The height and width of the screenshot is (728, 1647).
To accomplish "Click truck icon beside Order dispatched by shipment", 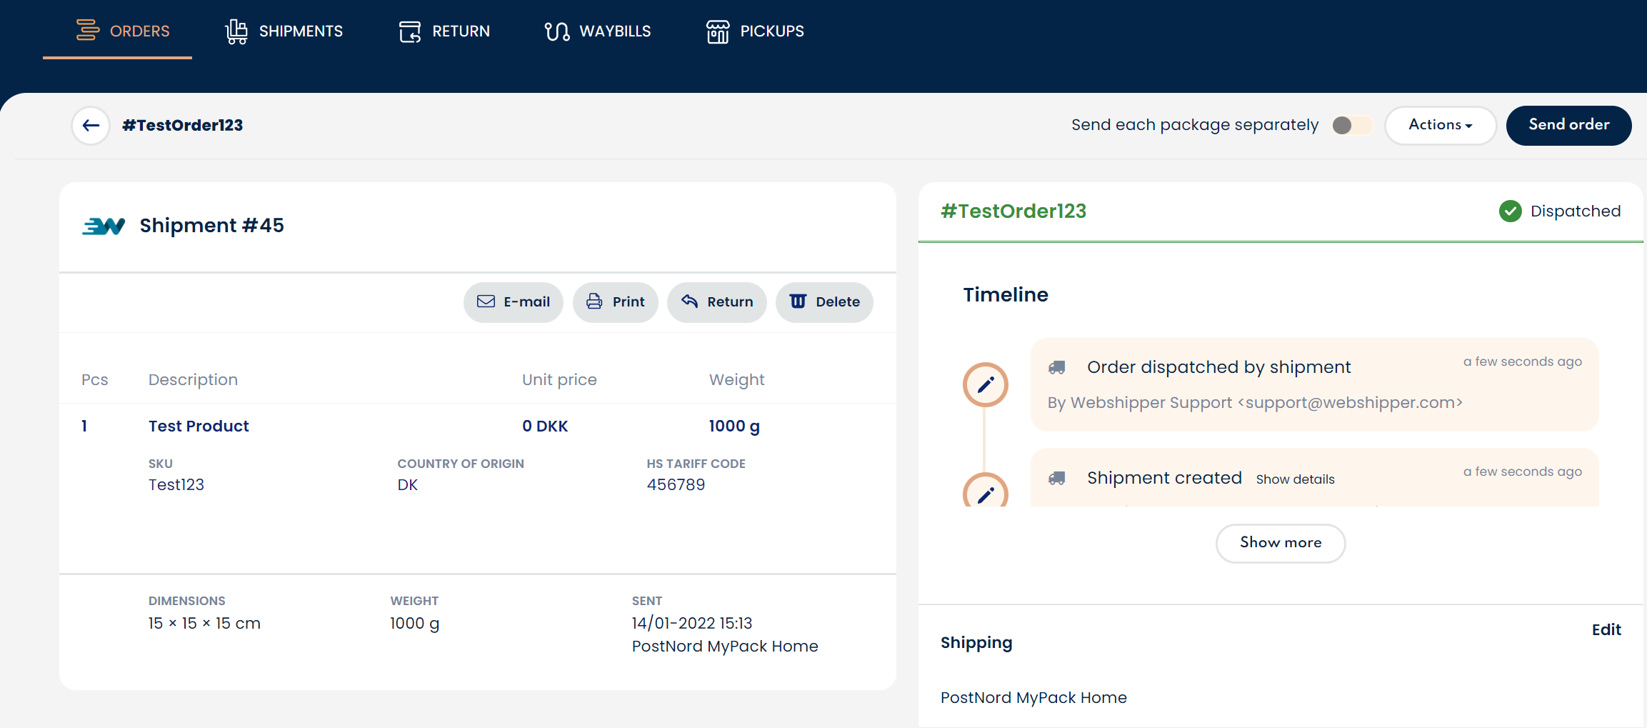I will (1057, 368).
